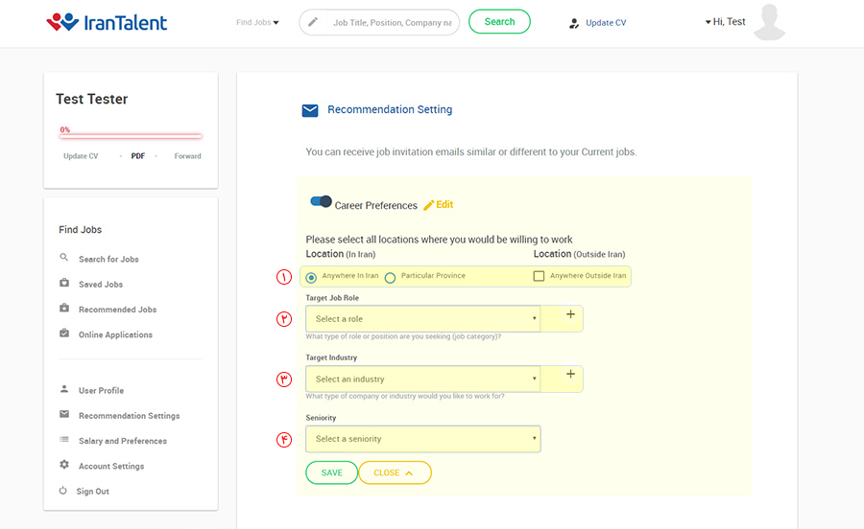Expand the Select a seniority dropdown
Screen dimensions: 864x529
[422, 439]
